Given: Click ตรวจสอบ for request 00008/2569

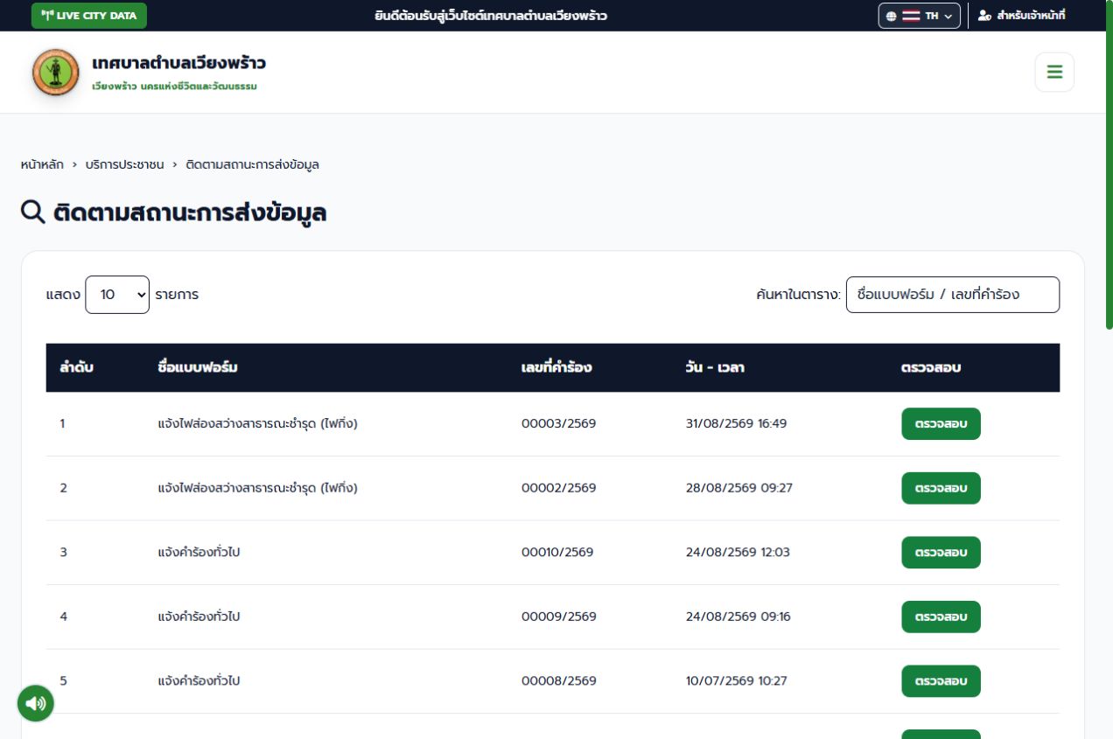Looking at the screenshot, I should point(941,681).
